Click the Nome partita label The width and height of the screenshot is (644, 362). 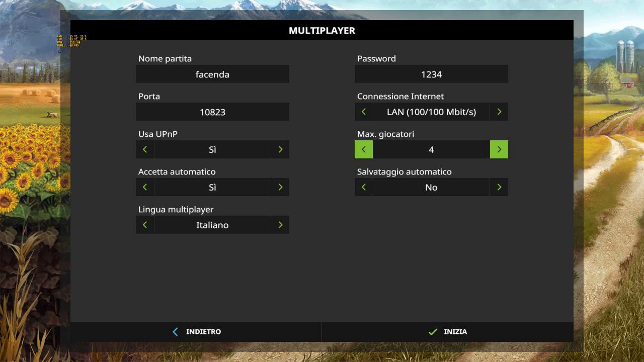[x=165, y=58]
